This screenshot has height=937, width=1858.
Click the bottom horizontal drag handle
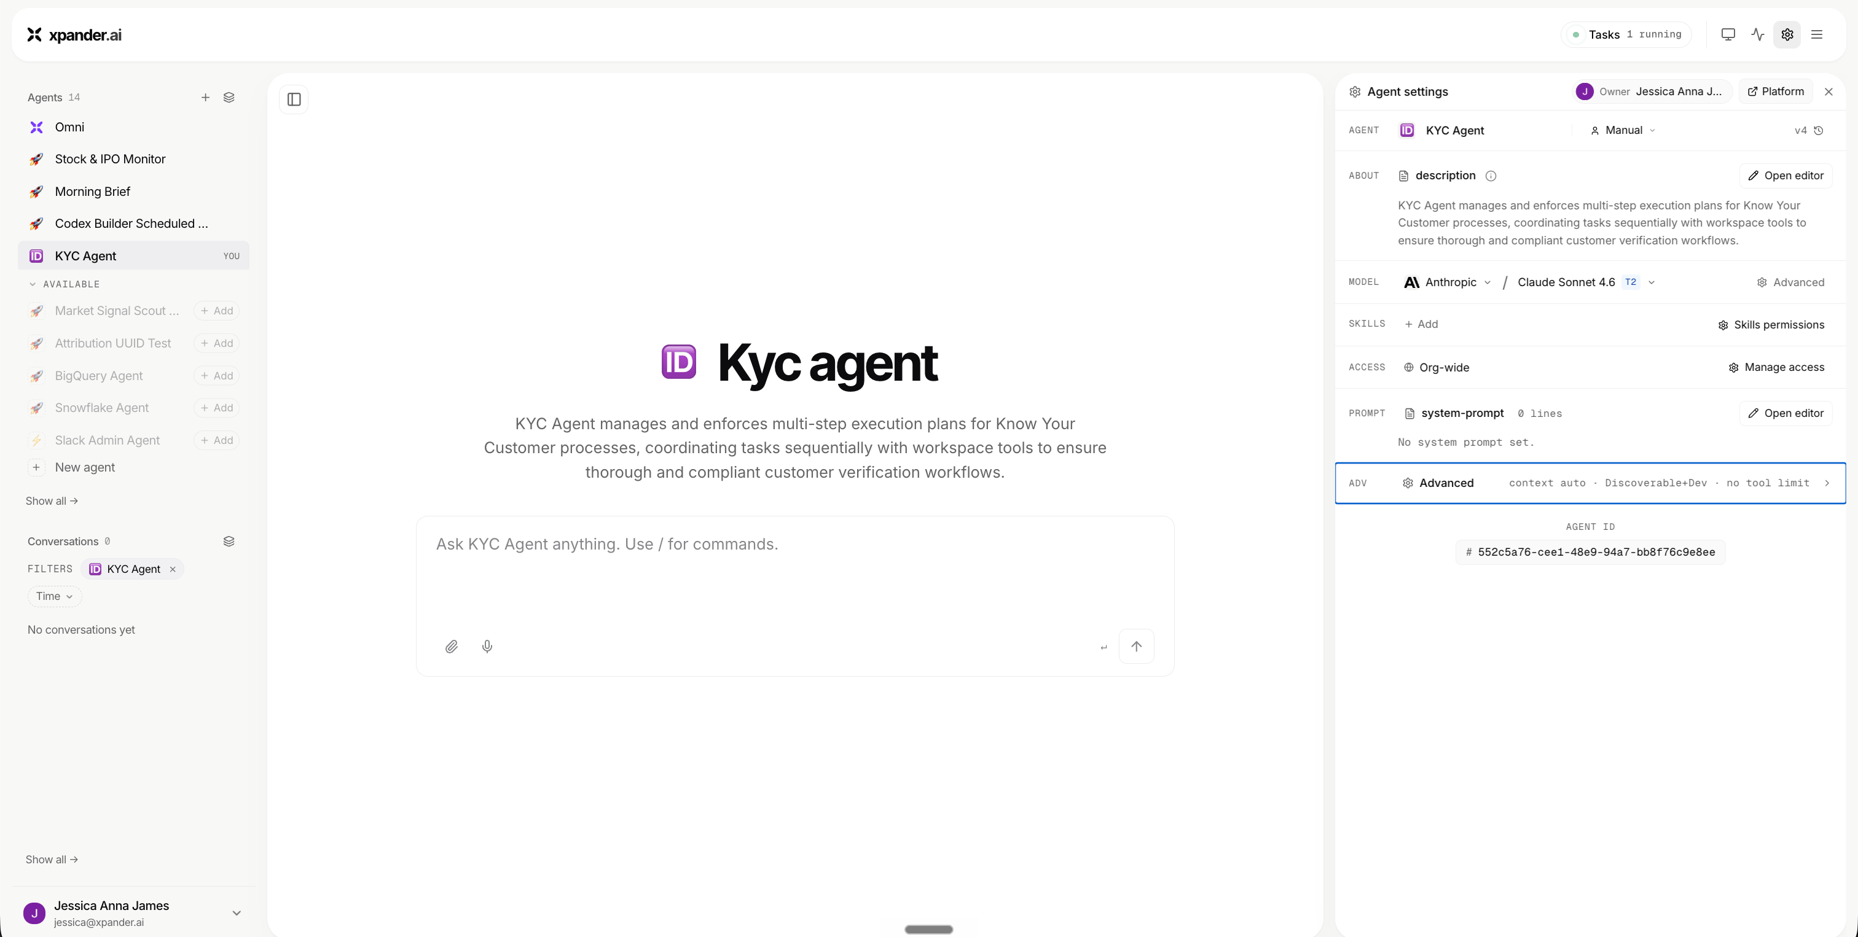[x=928, y=930]
